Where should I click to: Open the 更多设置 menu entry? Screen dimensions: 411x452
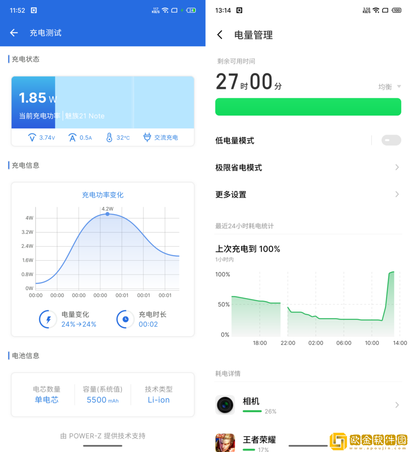(x=231, y=195)
